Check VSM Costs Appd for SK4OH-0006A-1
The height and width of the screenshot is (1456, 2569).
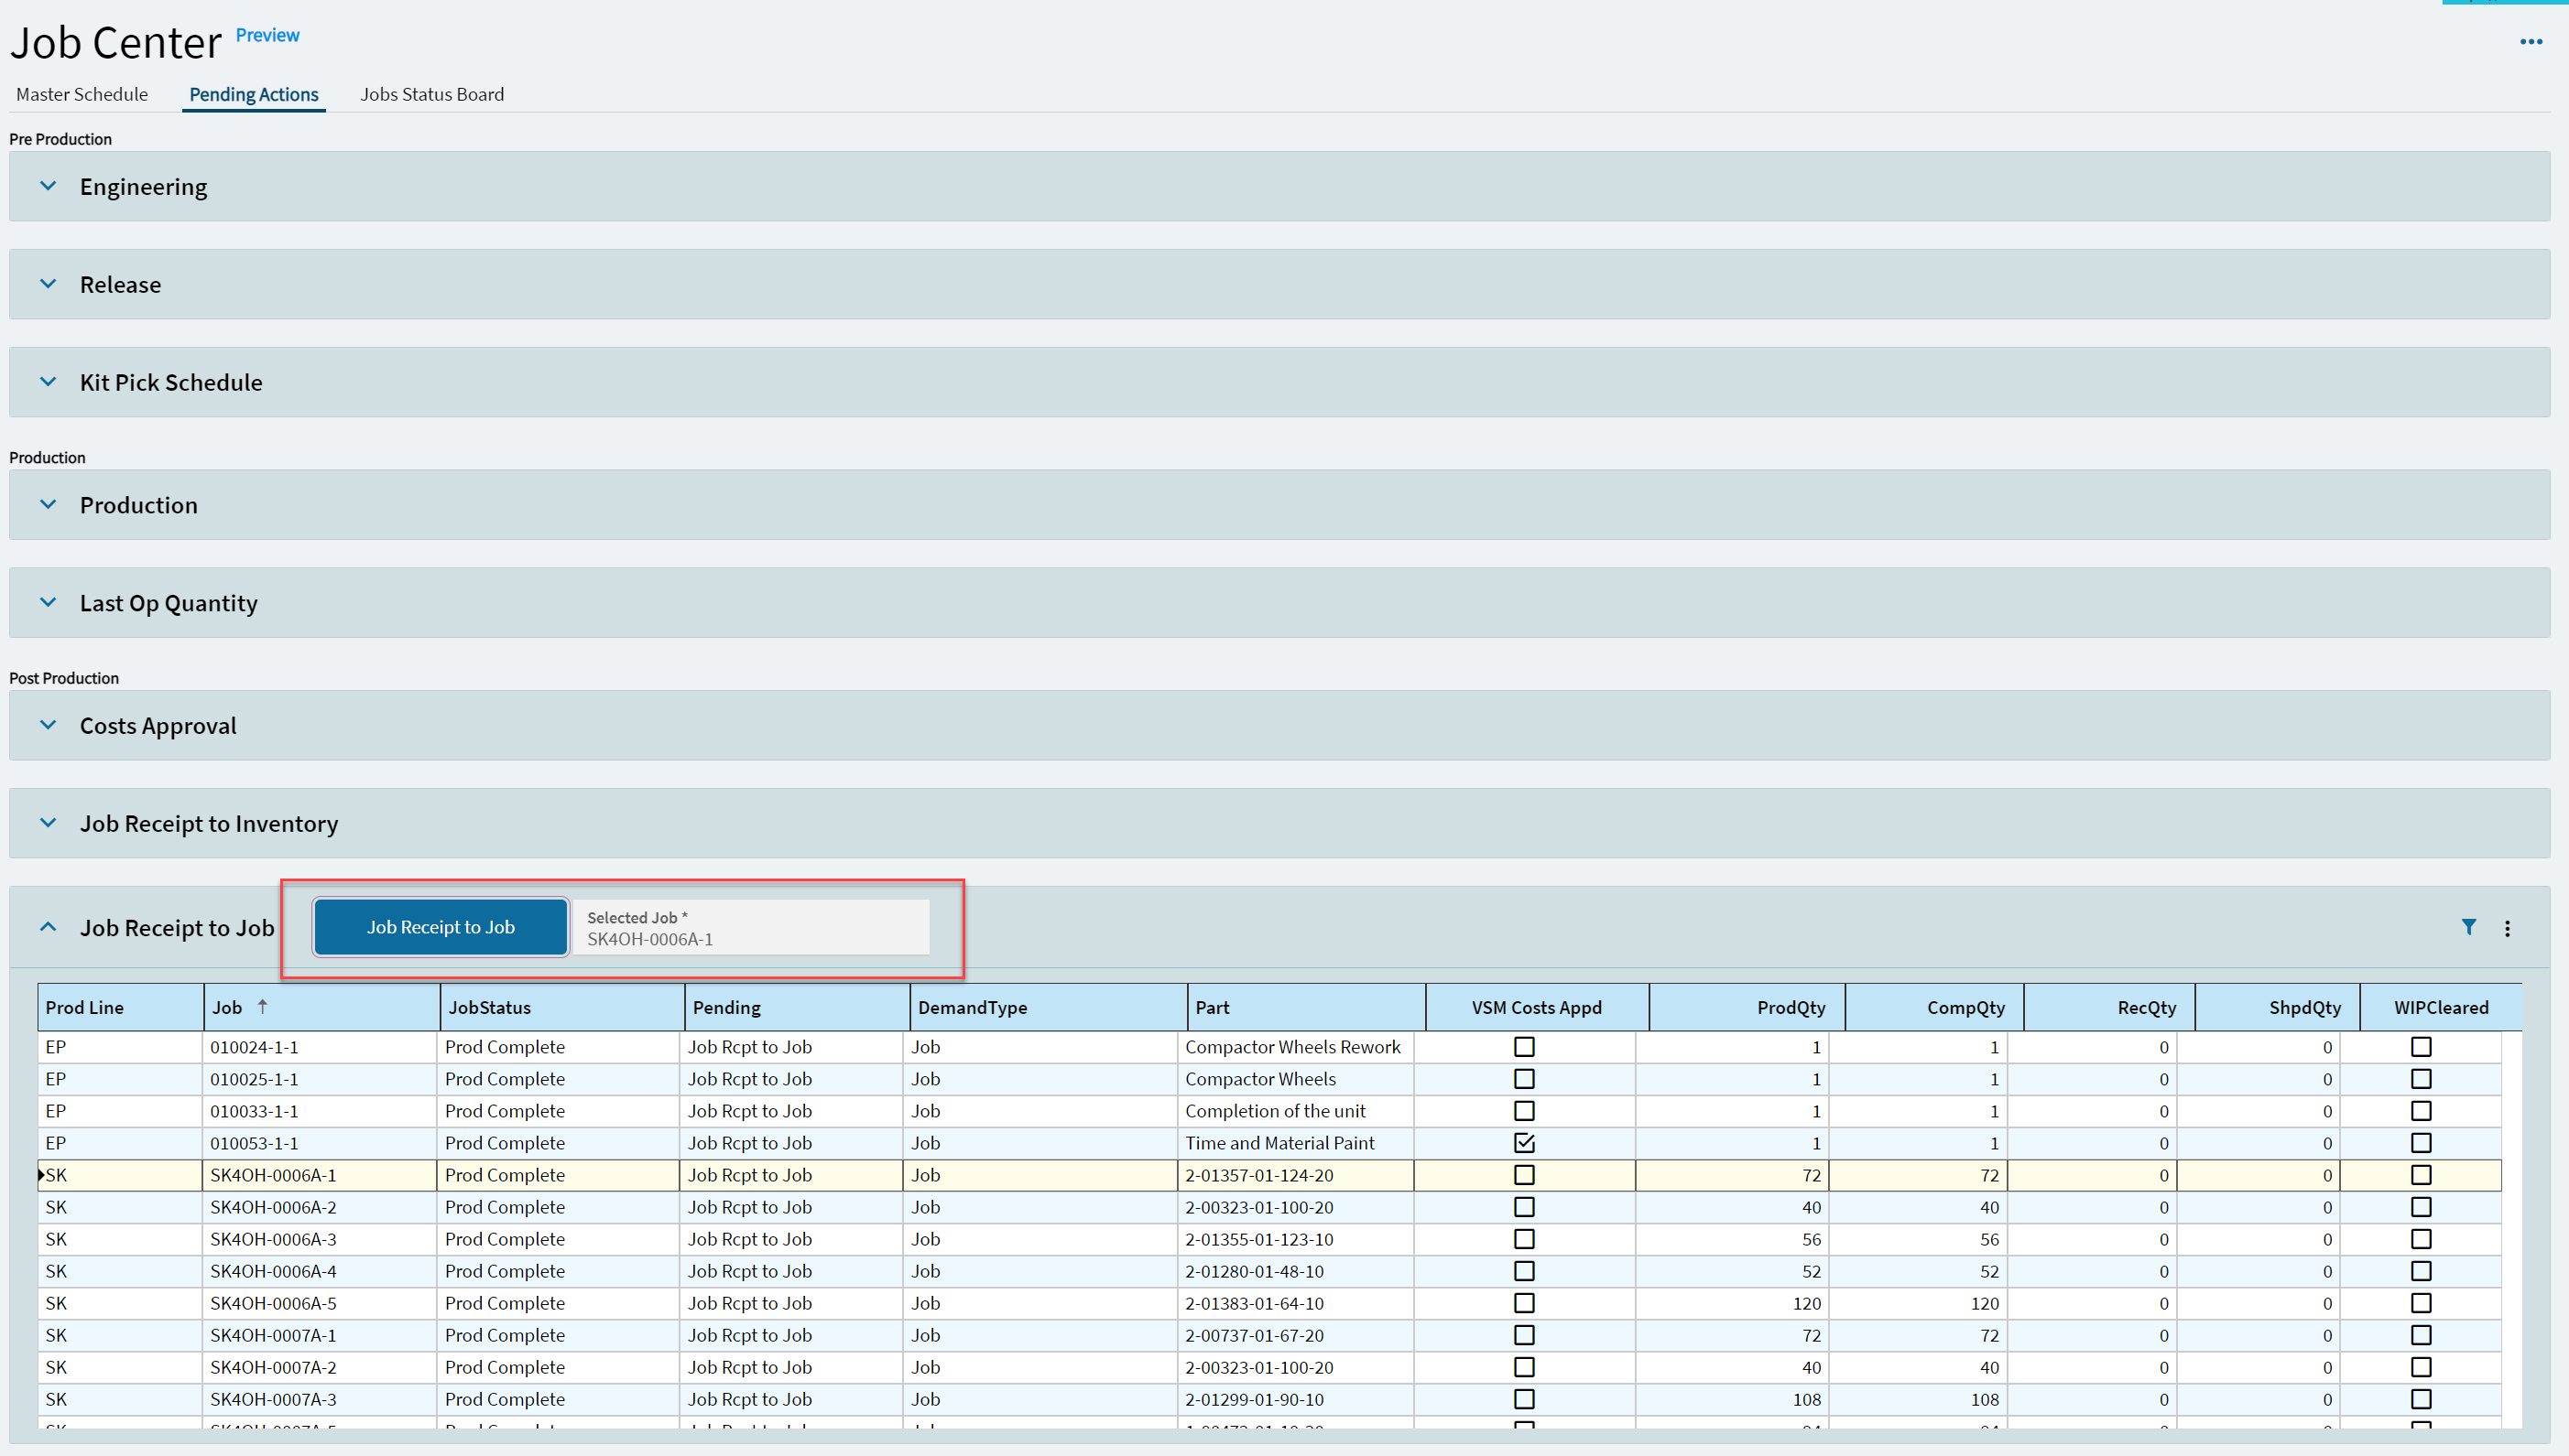click(1523, 1174)
